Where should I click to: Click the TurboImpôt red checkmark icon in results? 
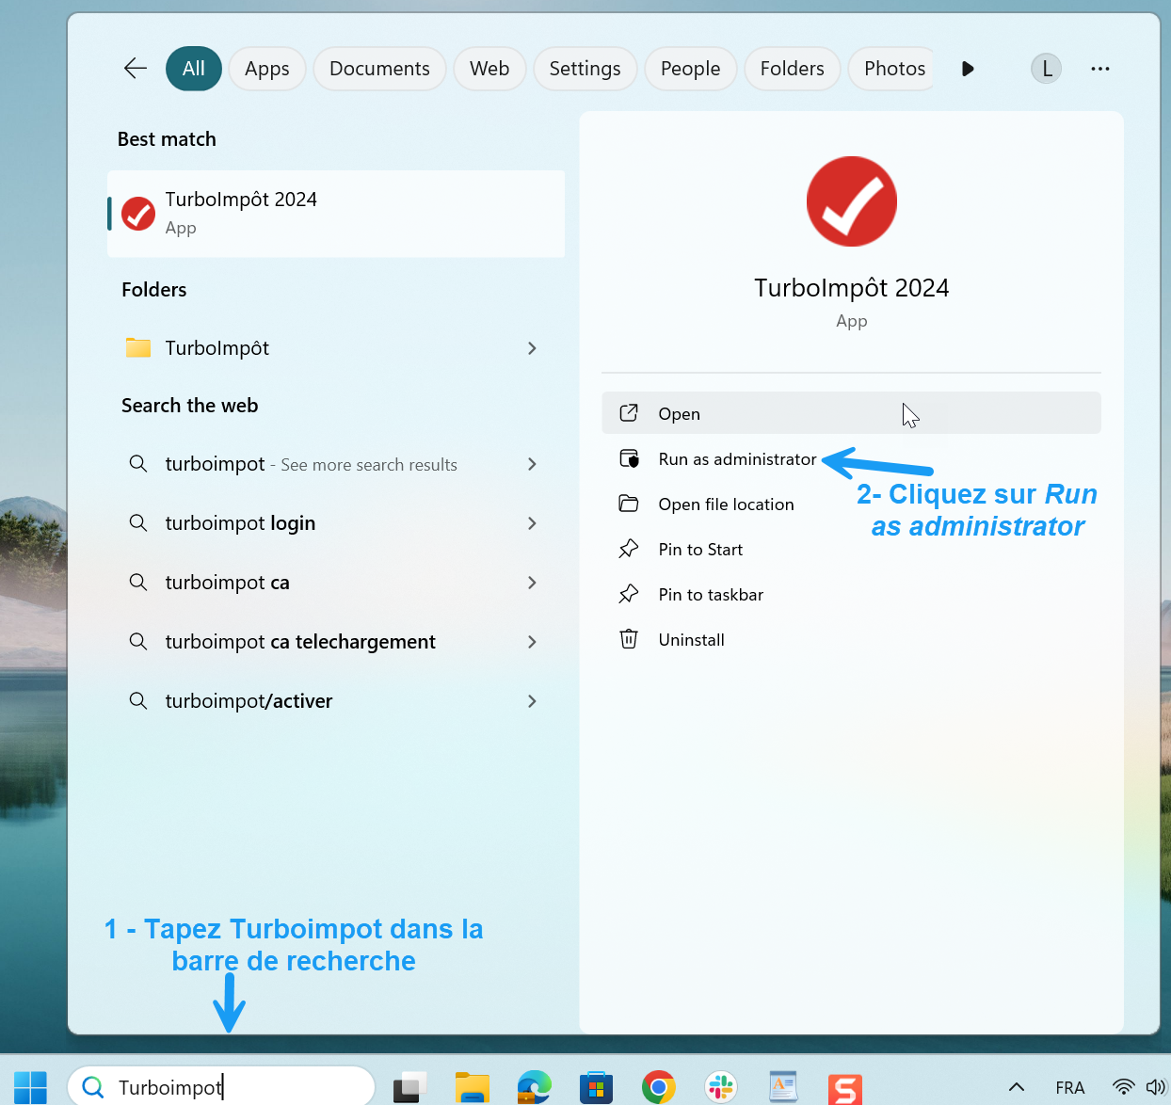tap(138, 214)
